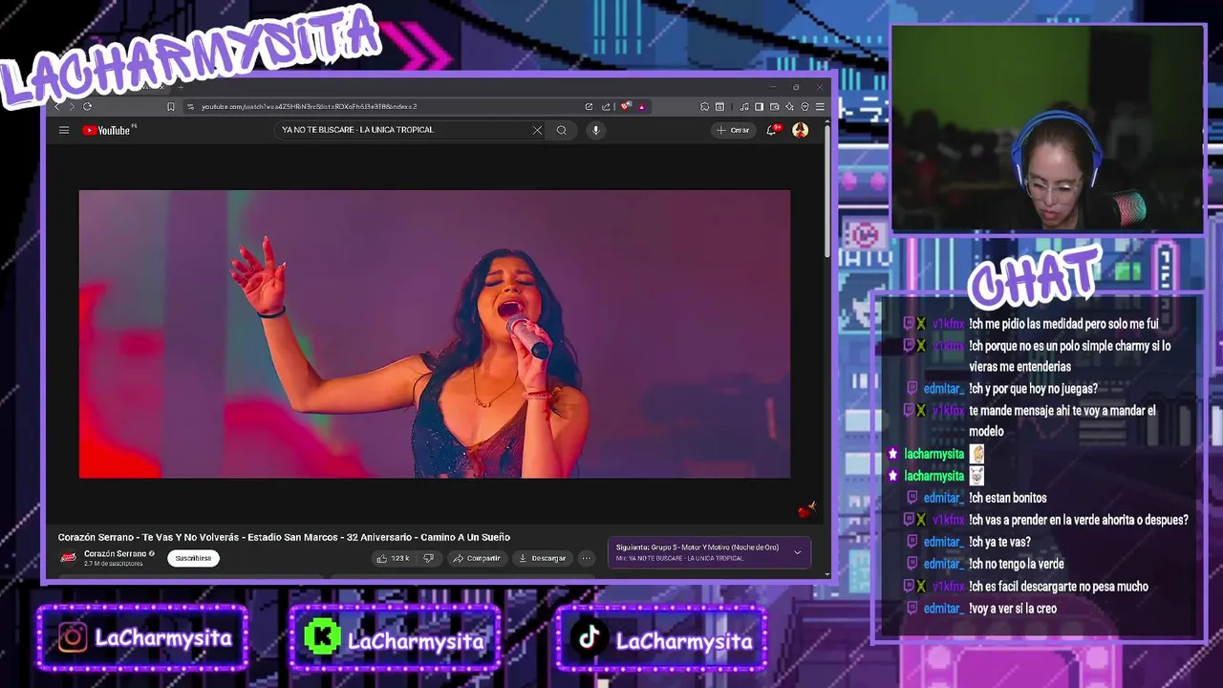Start voice search with the microphone
1223x688 pixels.
click(595, 130)
